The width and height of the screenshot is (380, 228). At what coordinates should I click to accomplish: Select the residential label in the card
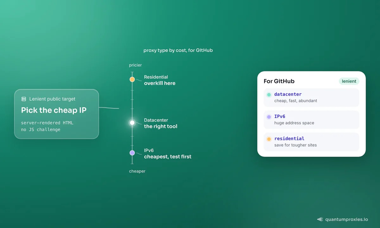289,139
